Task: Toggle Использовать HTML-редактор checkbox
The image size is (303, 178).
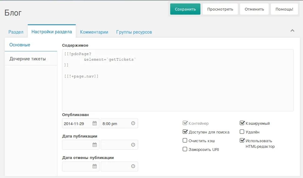Action: point(242,140)
